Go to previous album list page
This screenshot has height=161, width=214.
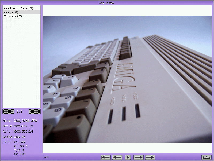point(8,111)
